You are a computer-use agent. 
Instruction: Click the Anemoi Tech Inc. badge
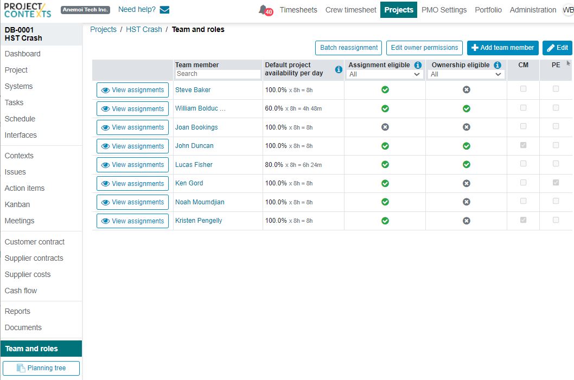pos(85,10)
